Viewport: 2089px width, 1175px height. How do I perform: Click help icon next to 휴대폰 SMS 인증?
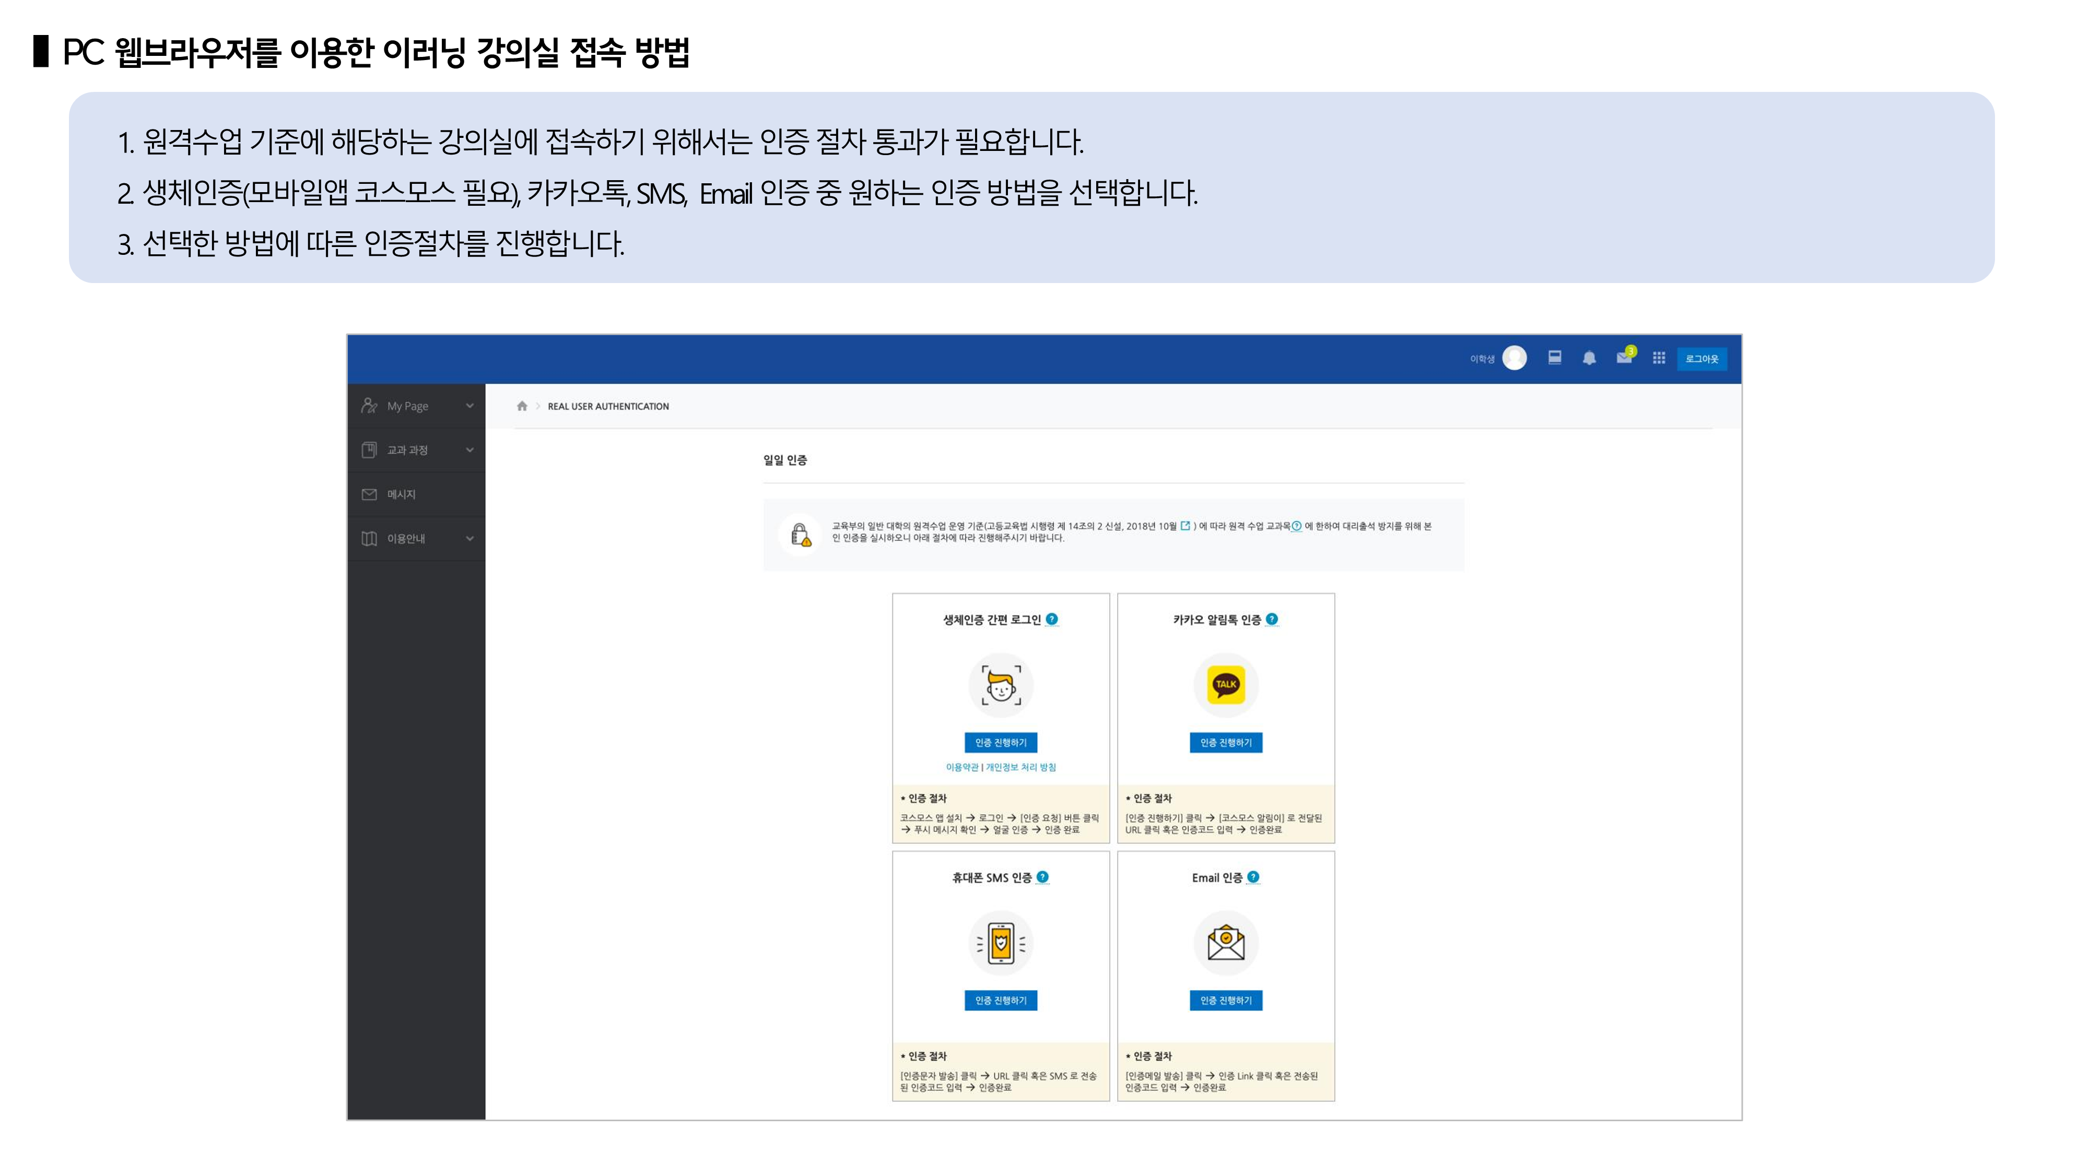pos(1043,877)
